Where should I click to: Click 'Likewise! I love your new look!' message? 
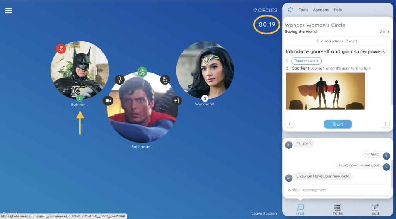[323, 177]
